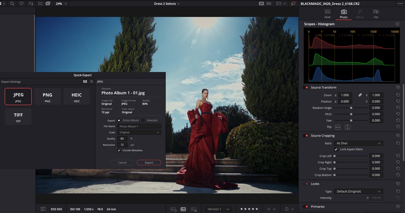
Task: Open the Scale Original dropdown
Action: tap(139, 133)
